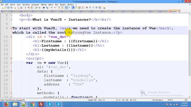Open the Plugins menu
The image size is (191, 107).
63,5
